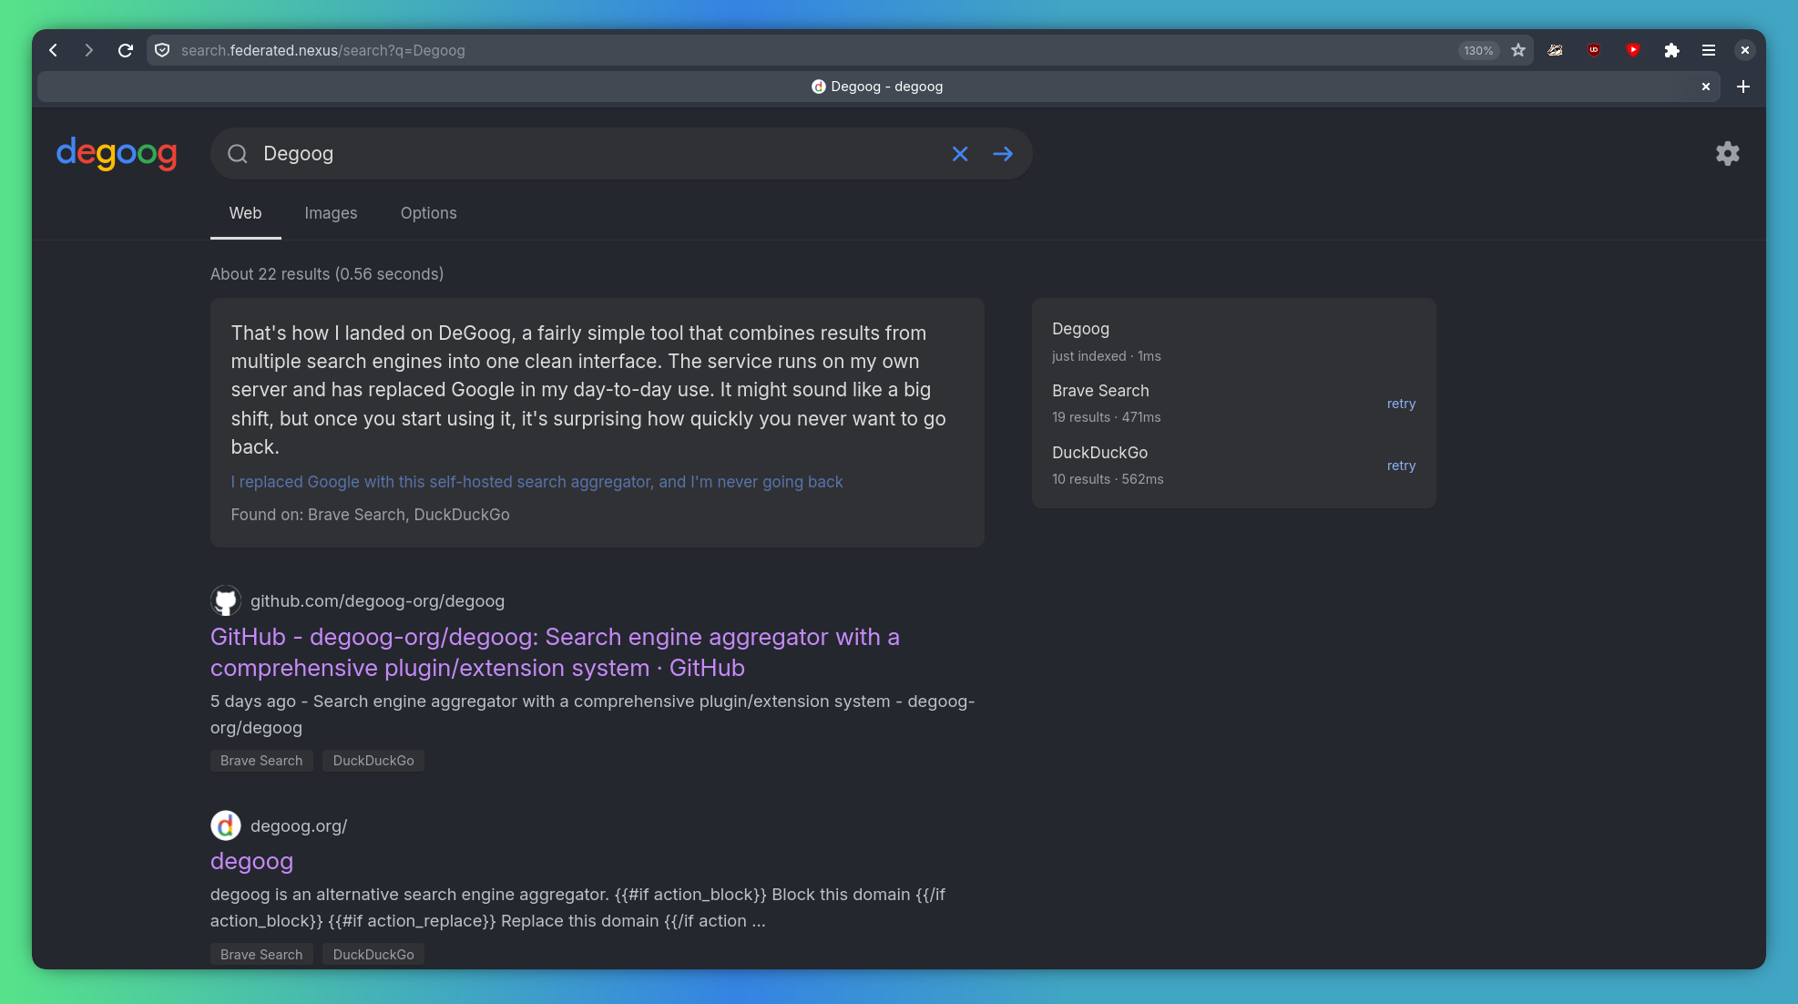The height and width of the screenshot is (1004, 1798).
Task: Click '10 results · 562ms' status text
Action: 1108,479
